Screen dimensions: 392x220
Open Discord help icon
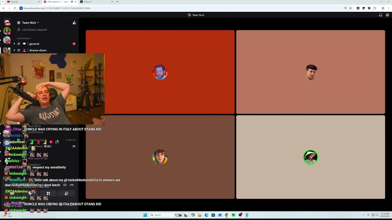pos(387,15)
